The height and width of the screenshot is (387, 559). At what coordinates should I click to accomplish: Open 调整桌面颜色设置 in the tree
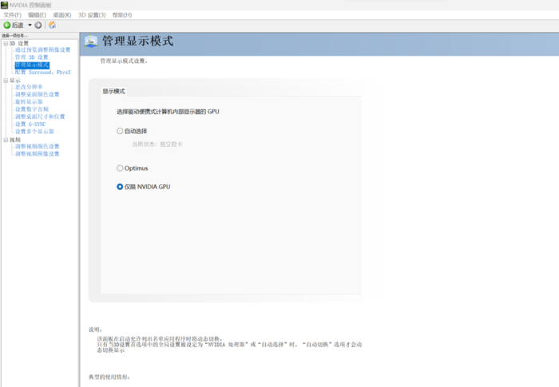click(x=37, y=94)
